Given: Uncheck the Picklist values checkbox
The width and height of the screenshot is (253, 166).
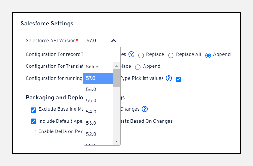Looking at the screenshot, I should click(178, 79).
